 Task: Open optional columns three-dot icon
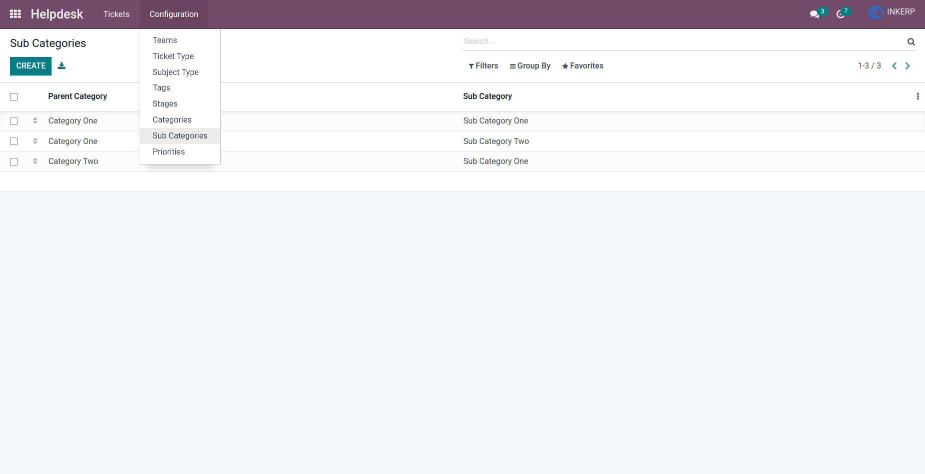917,96
